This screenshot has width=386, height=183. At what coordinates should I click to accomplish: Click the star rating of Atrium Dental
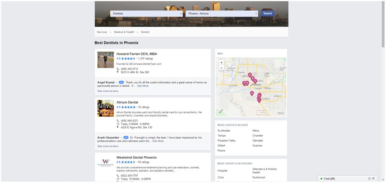click(x=128, y=107)
